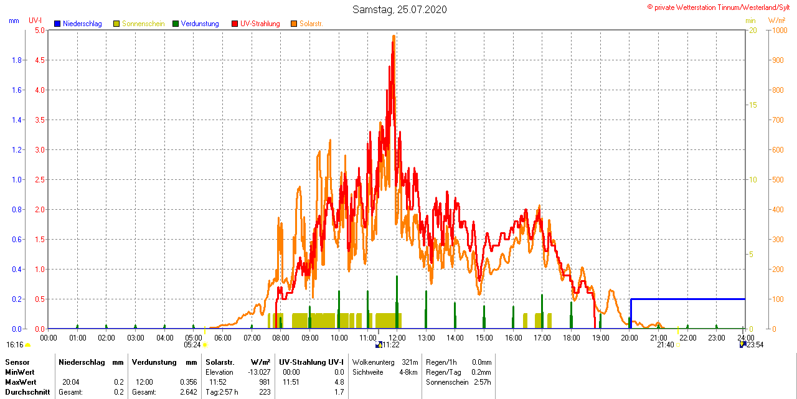Click the UV-Strahlung UV-I column header in table
Image resolution: width=797 pixels, height=399 pixels.
pos(311,362)
